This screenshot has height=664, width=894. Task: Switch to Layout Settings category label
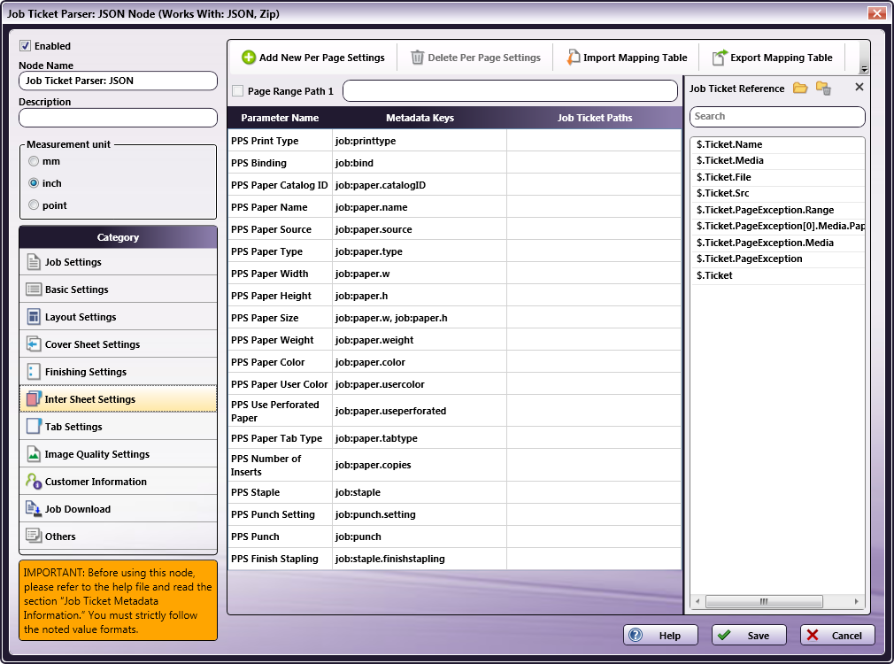81,317
